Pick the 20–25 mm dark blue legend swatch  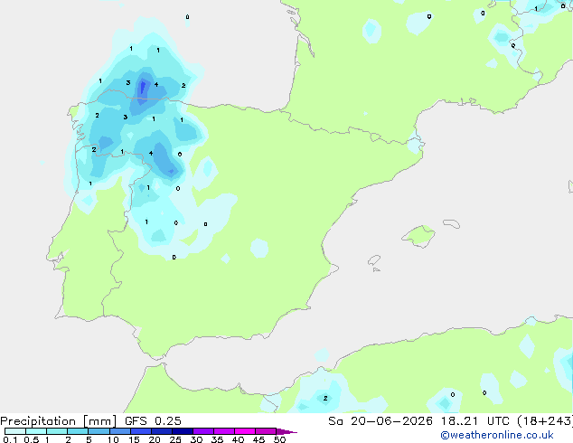pyautogui.click(x=162, y=431)
